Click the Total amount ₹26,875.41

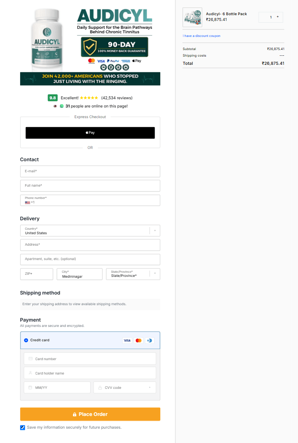(273, 63)
